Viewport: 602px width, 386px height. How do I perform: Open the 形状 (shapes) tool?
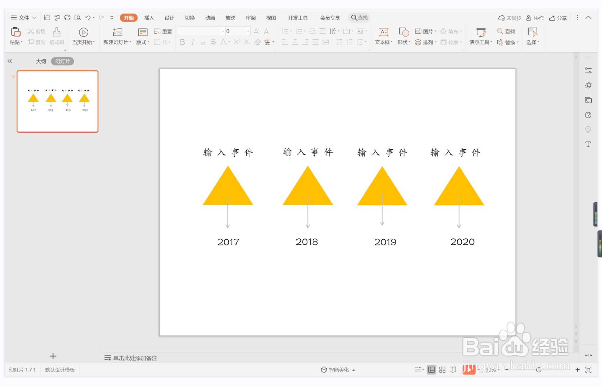pyautogui.click(x=403, y=36)
